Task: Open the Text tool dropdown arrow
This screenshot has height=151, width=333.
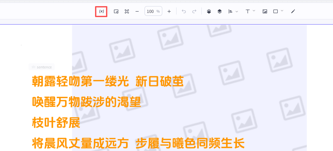Action: tap(254, 11)
